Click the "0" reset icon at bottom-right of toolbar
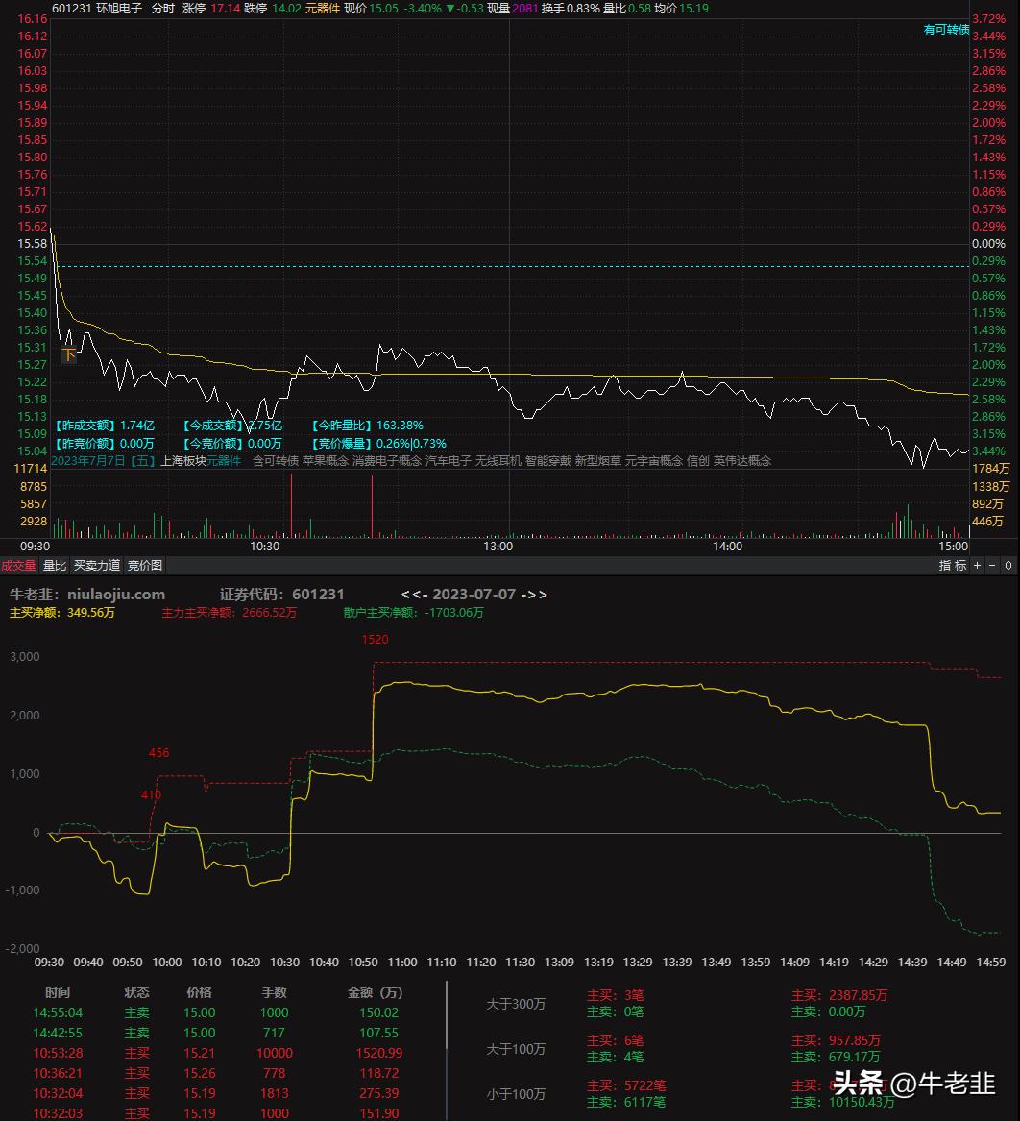The image size is (1020, 1121). (1008, 565)
